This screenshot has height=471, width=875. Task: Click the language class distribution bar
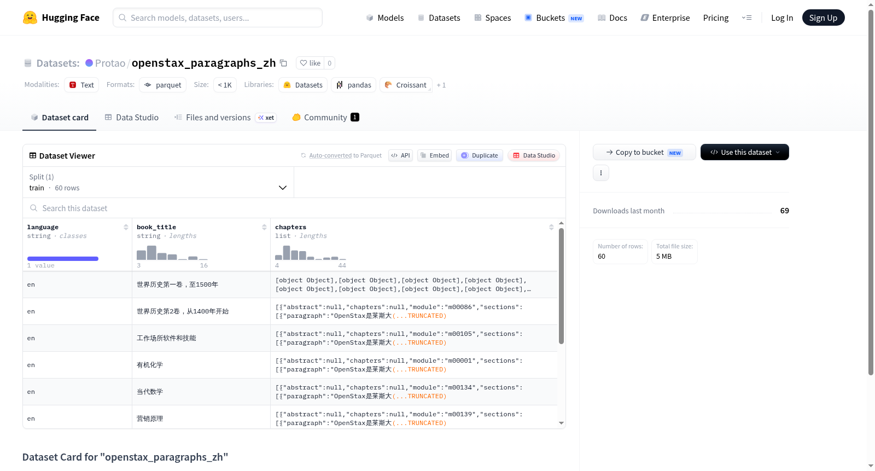[63, 259]
